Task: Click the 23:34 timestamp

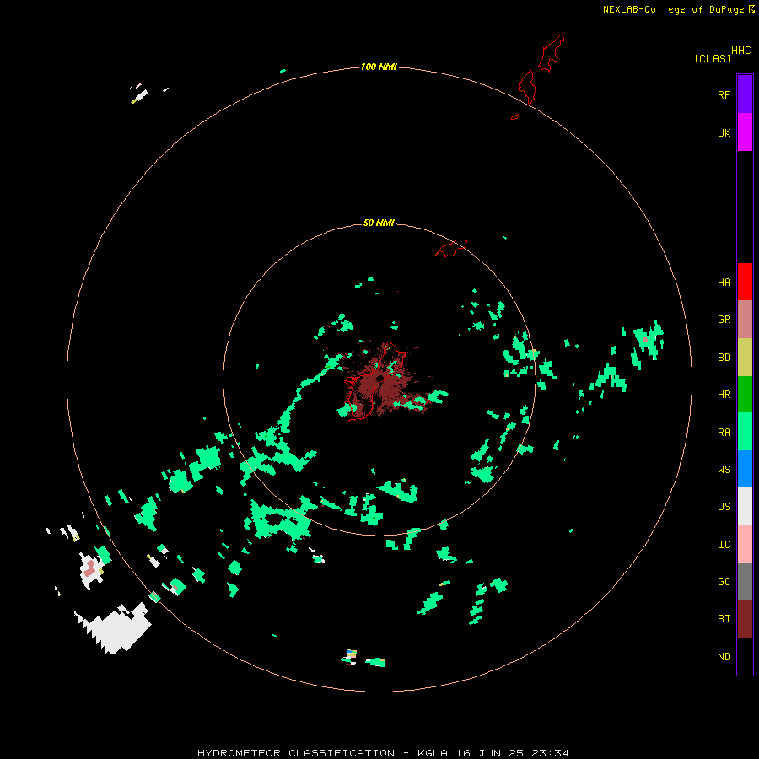Action: 550,753
